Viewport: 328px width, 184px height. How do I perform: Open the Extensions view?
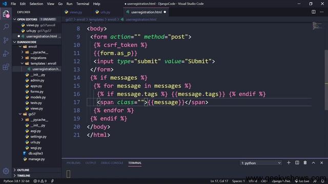[x=6, y=67]
